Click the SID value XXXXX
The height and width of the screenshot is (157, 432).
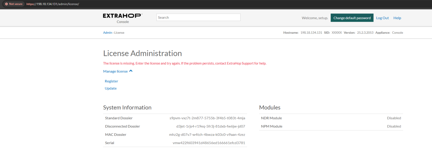coord(337,33)
